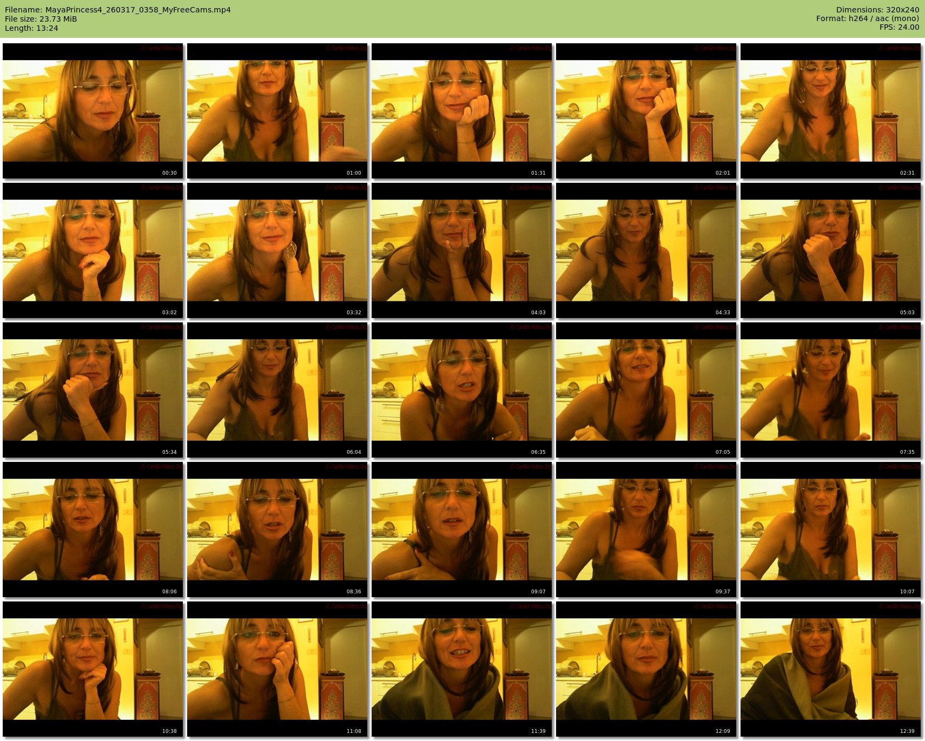Click the frame labeled 02:31
The width and height of the screenshot is (925, 741).
pos(830,111)
